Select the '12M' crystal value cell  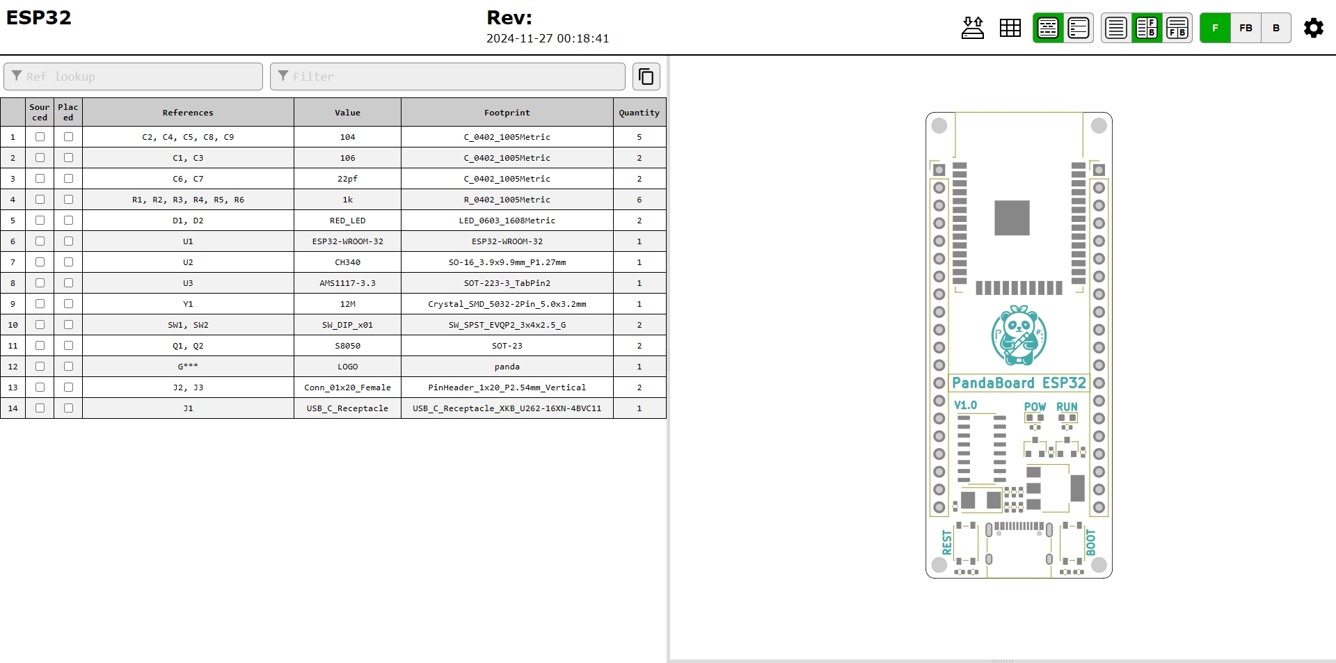click(347, 304)
